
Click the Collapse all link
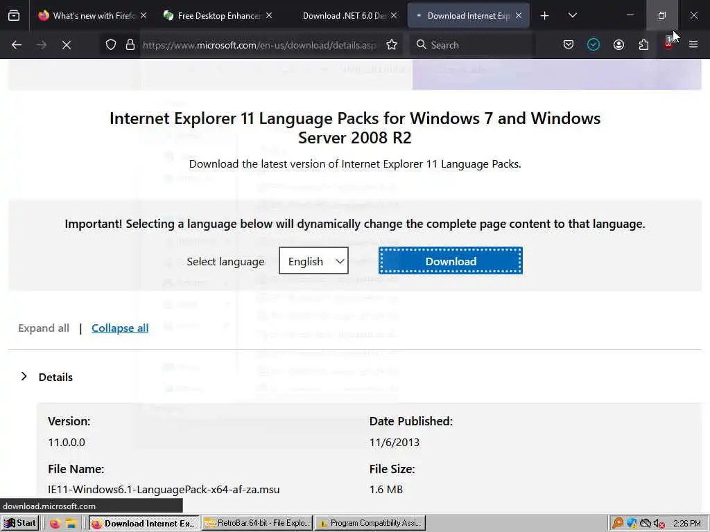[x=120, y=328]
